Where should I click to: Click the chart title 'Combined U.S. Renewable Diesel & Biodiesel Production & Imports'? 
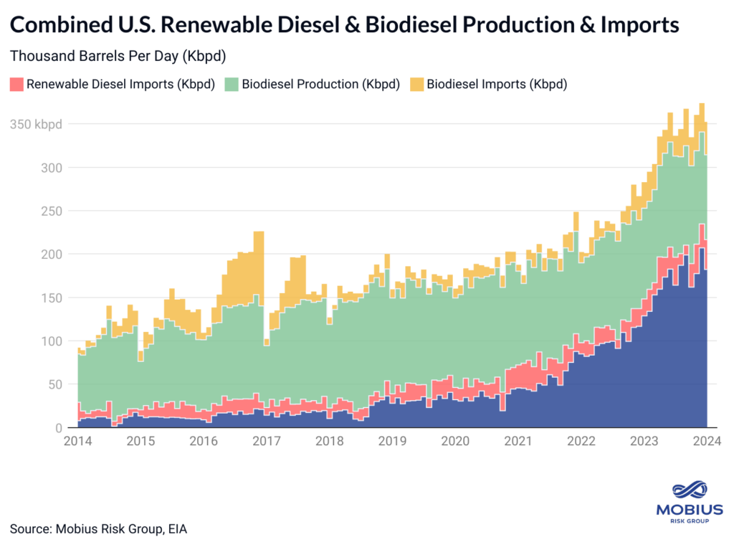[x=345, y=24]
